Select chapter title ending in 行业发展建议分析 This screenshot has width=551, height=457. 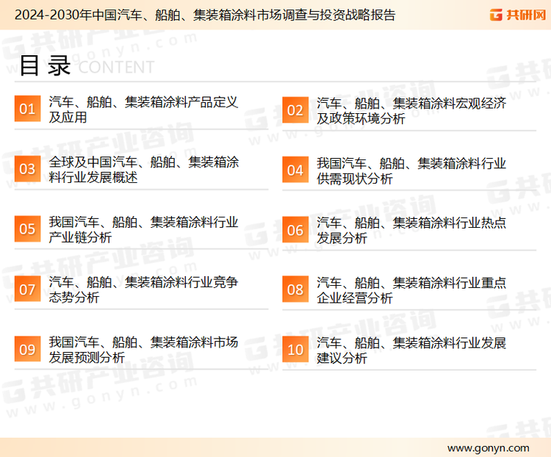tap(411, 350)
